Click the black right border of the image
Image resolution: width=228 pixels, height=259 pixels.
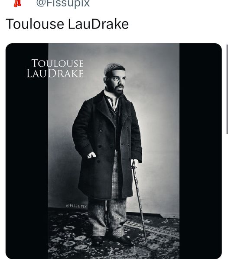(x=201, y=151)
